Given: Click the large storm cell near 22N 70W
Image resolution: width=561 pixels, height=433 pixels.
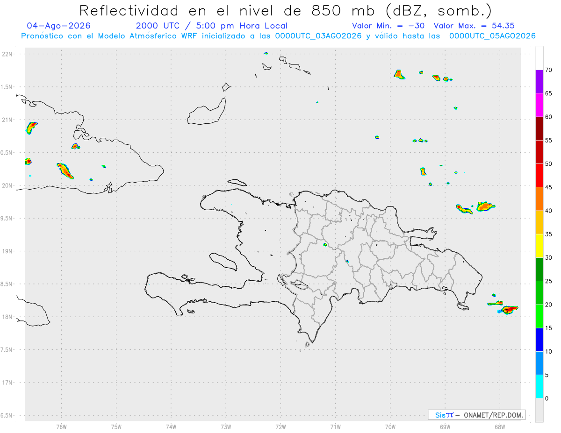Looking at the screenshot, I should [399, 74].
